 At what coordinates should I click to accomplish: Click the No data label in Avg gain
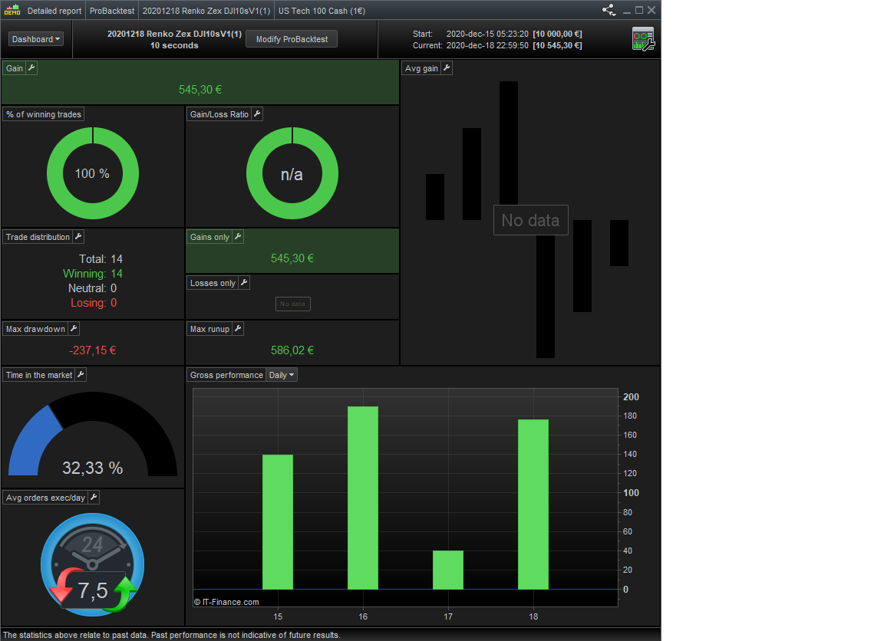[530, 220]
